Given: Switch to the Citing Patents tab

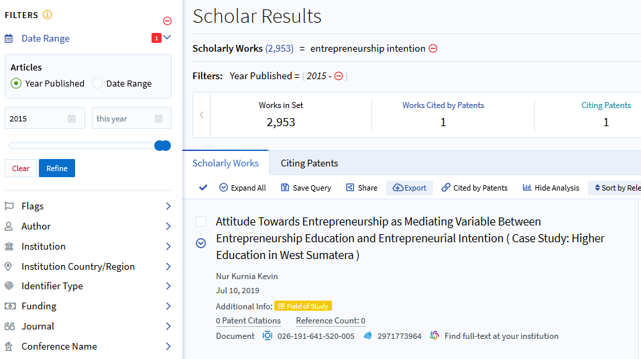Looking at the screenshot, I should (x=309, y=163).
